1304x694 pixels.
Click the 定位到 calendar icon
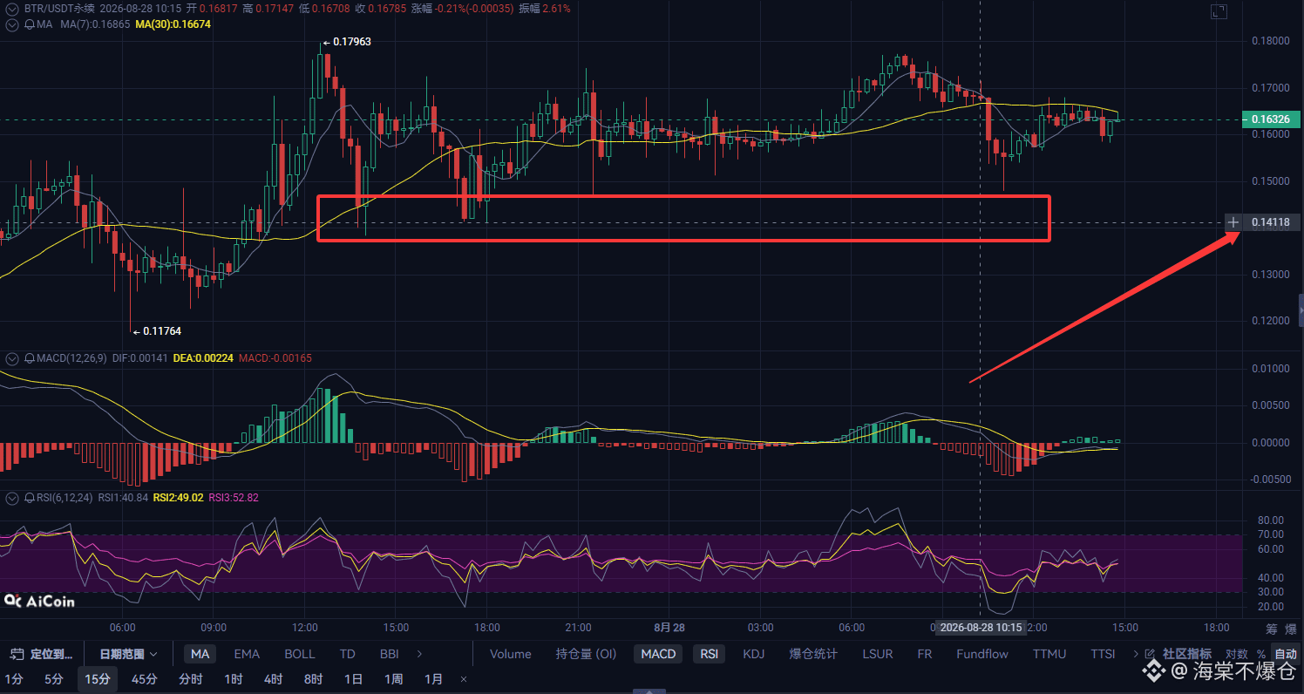(15, 654)
